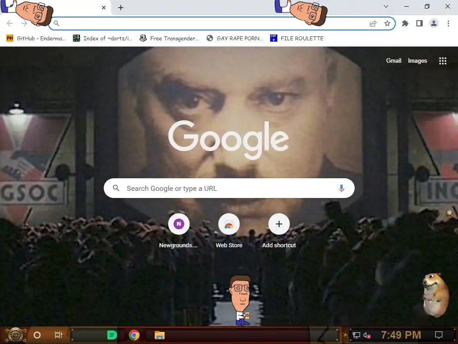Go back to the previous page
Image resolution: width=458 pixels, height=344 pixels.
(x=10, y=23)
